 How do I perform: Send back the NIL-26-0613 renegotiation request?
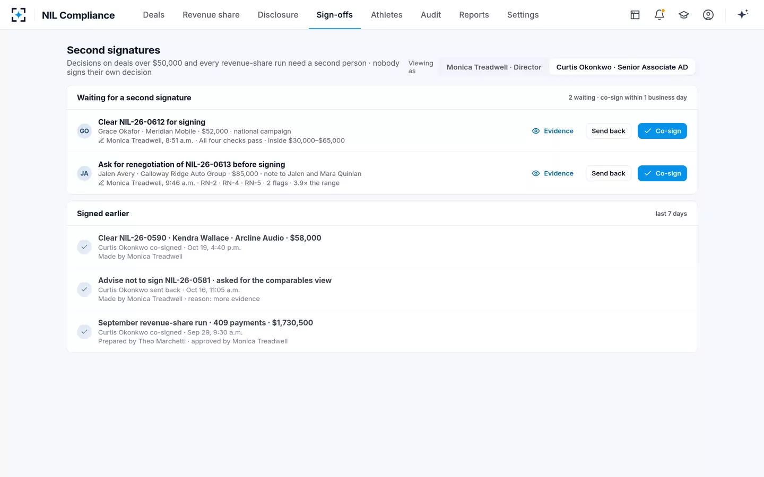[x=609, y=173]
